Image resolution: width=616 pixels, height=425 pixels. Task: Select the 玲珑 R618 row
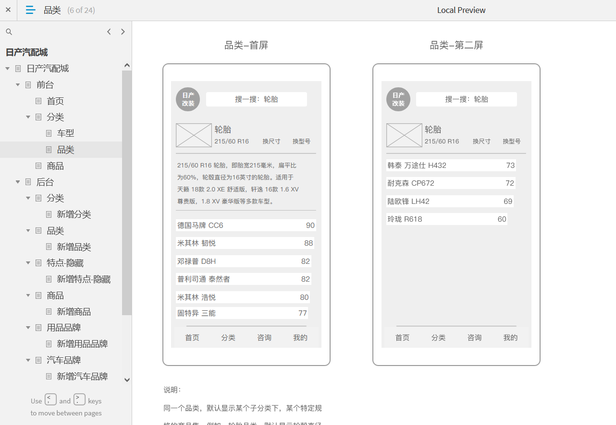[x=447, y=219]
